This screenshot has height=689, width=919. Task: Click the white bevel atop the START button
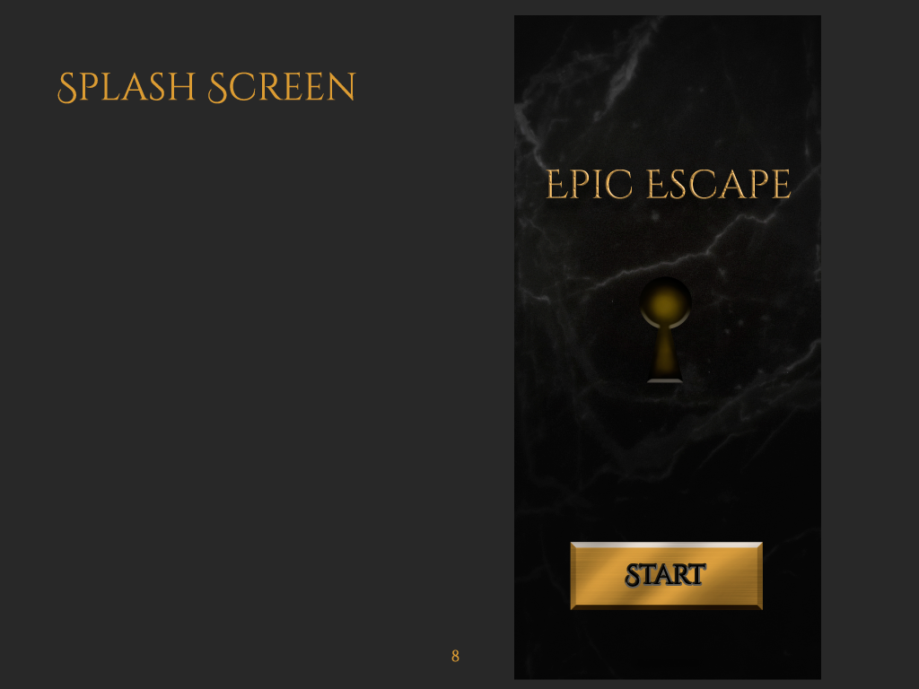coord(667,545)
